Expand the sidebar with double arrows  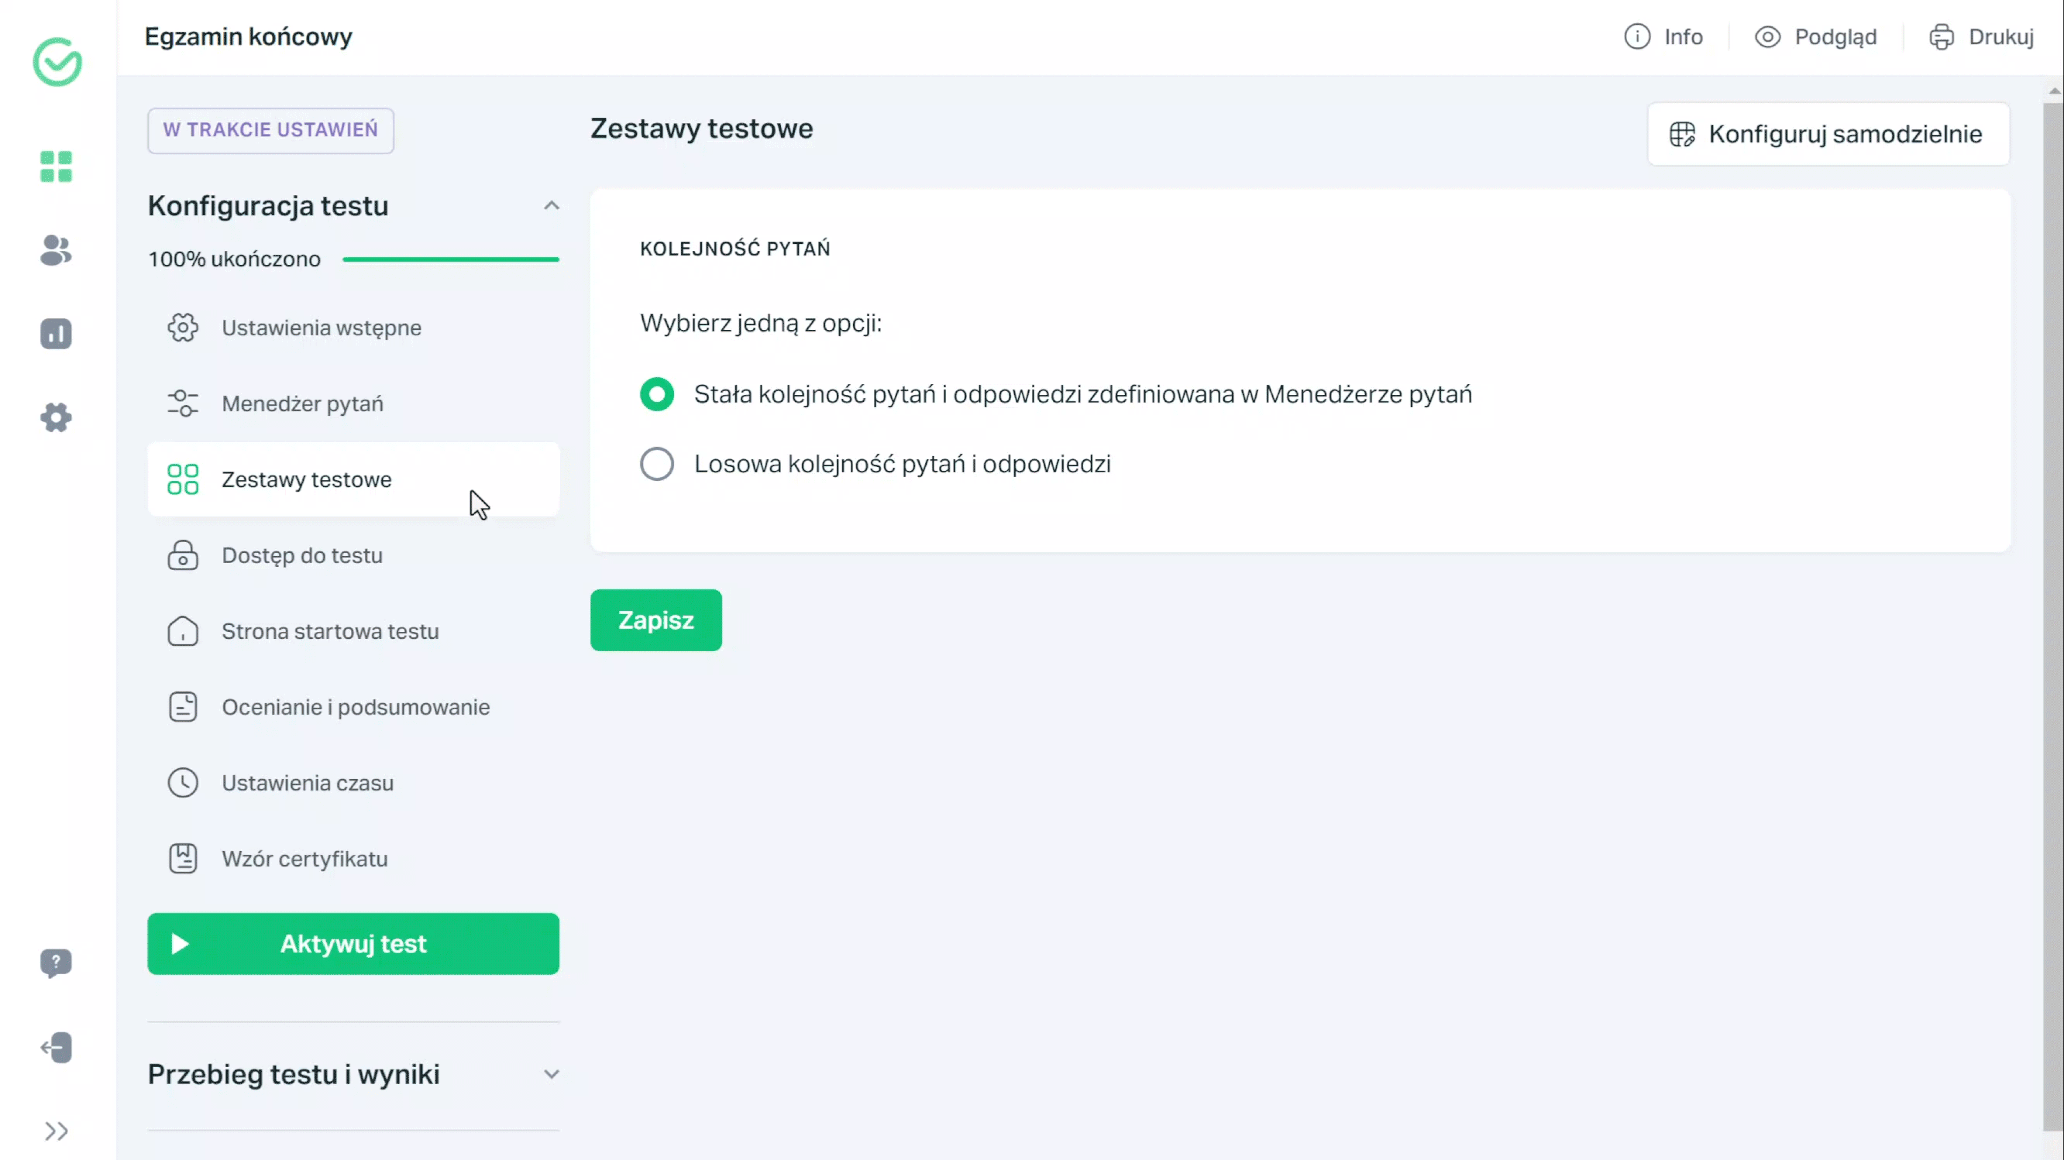(x=56, y=1131)
